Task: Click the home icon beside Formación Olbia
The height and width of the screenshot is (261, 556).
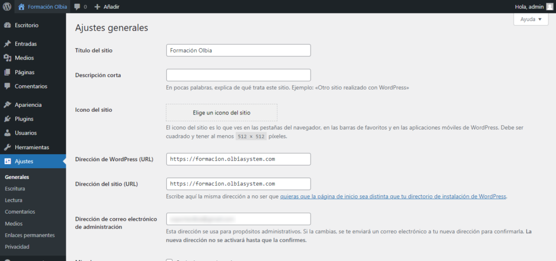Action: (x=22, y=7)
